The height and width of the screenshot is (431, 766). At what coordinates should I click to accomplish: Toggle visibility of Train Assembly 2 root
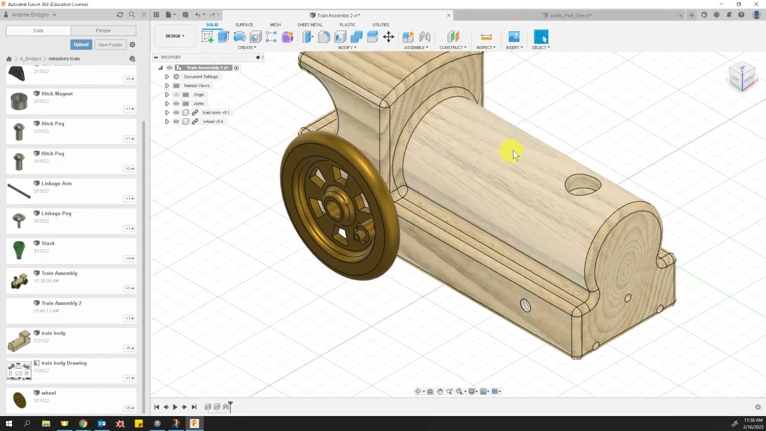coord(169,68)
